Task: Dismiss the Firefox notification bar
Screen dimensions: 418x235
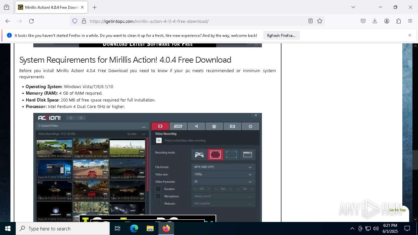Action: (410, 35)
